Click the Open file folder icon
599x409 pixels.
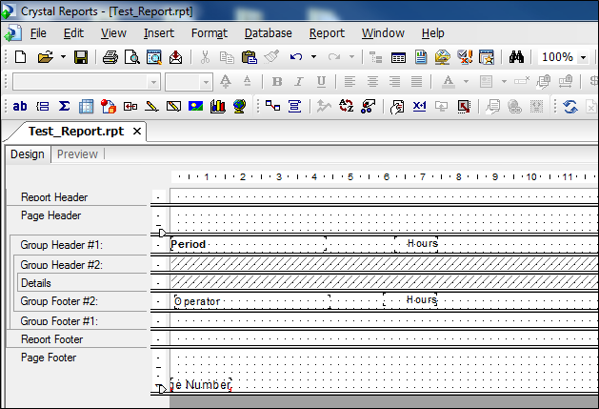pos(46,57)
